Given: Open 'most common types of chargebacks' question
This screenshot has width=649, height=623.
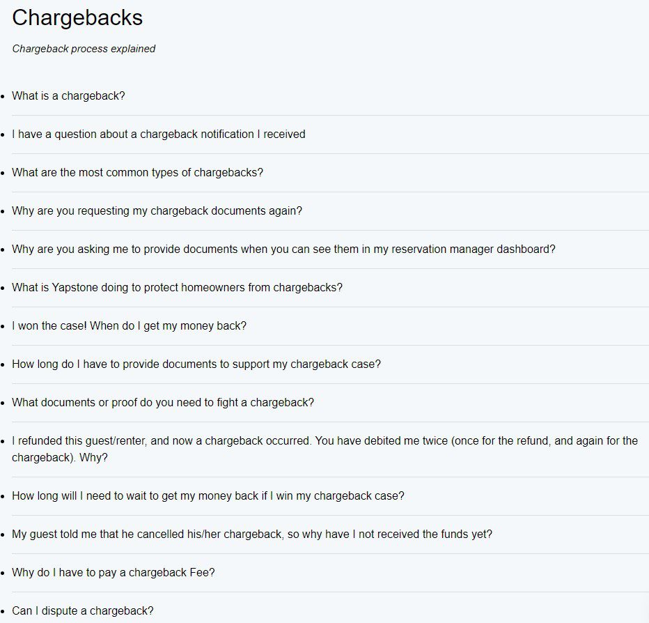Looking at the screenshot, I should 137,173.
